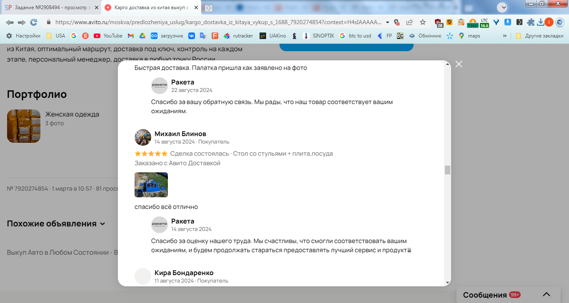569x303 pixels.
Task: Open the Gmail bookmark icon
Action: [130, 36]
